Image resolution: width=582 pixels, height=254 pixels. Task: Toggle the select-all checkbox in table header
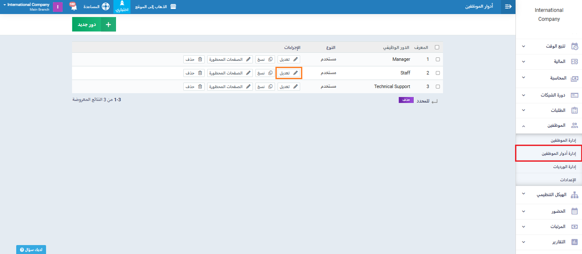point(437,48)
